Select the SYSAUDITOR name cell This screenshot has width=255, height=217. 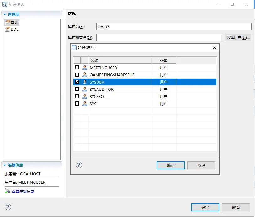point(120,89)
